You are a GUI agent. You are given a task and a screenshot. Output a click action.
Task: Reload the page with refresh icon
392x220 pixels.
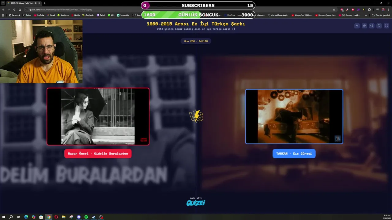click(14, 9)
